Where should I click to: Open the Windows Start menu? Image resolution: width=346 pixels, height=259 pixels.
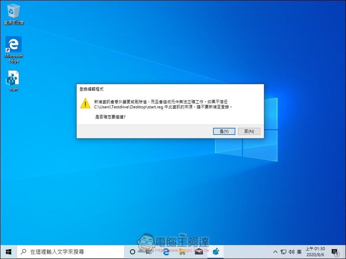9,252
